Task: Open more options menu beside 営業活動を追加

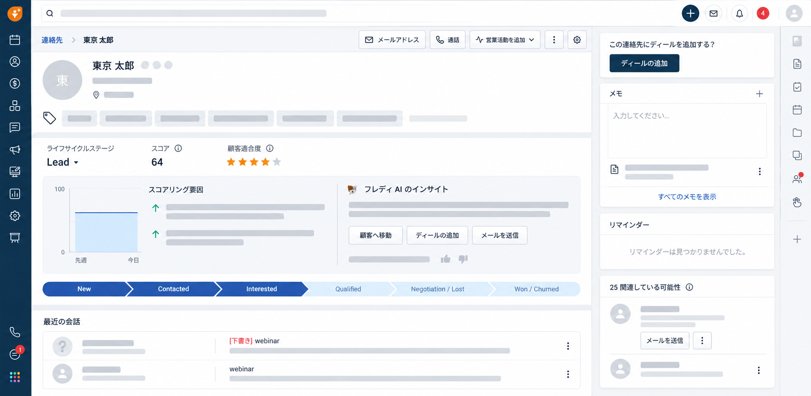Action: click(x=554, y=40)
